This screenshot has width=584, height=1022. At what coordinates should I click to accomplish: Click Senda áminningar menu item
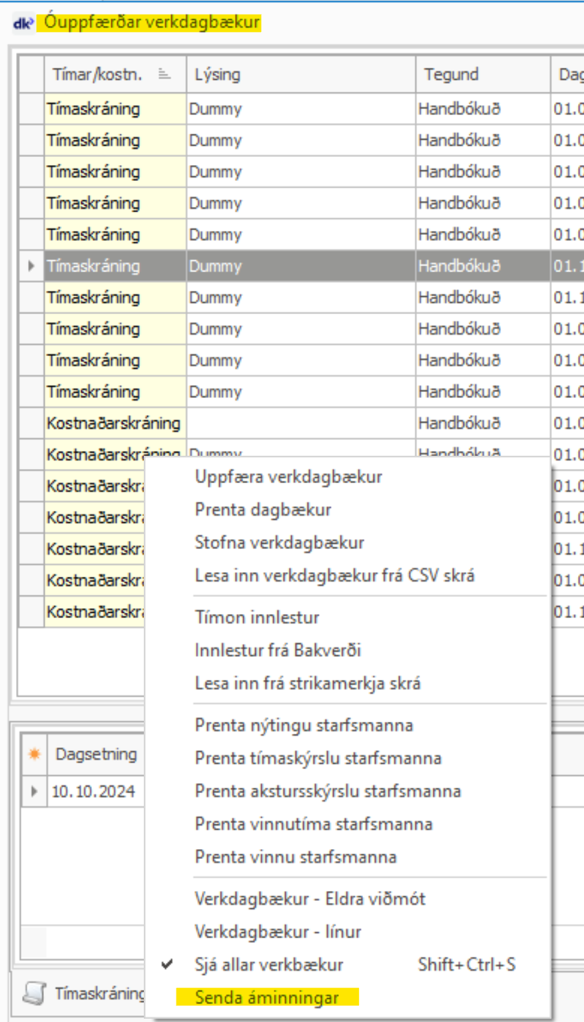(x=266, y=997)
